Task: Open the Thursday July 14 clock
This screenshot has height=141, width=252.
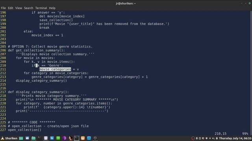Action: pyautogui.click(x=235, y=138)
